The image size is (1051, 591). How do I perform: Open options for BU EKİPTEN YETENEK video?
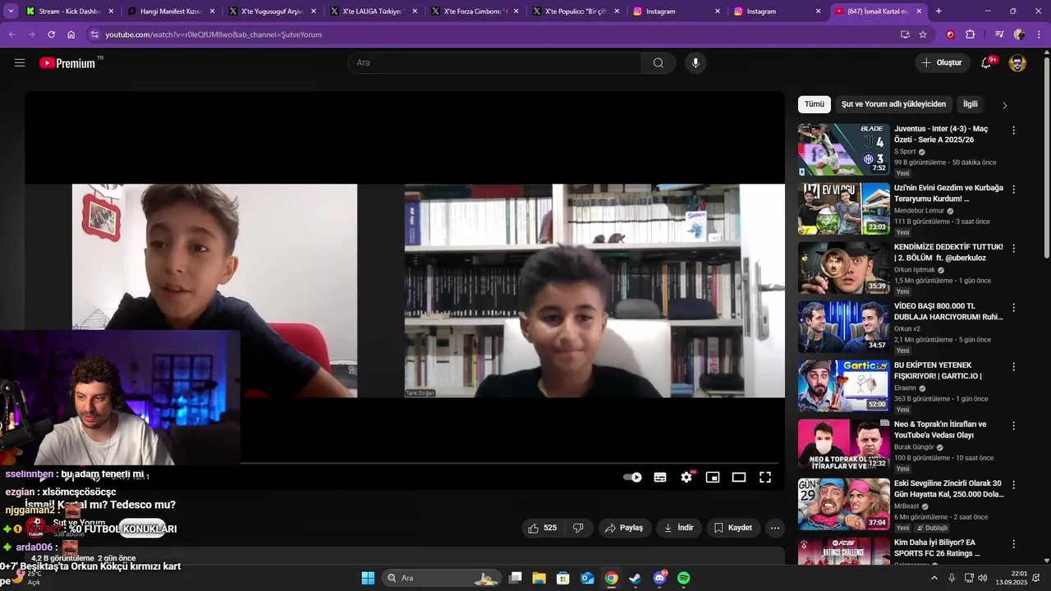[1013, 366]
